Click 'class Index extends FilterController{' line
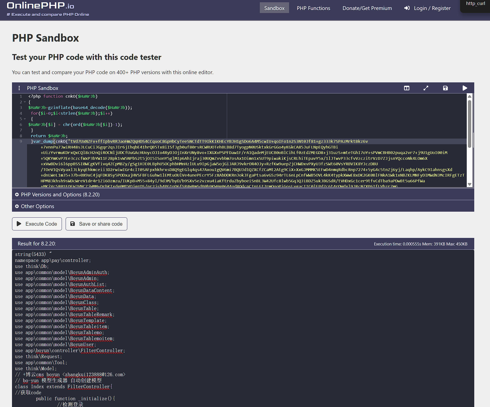 64,387
